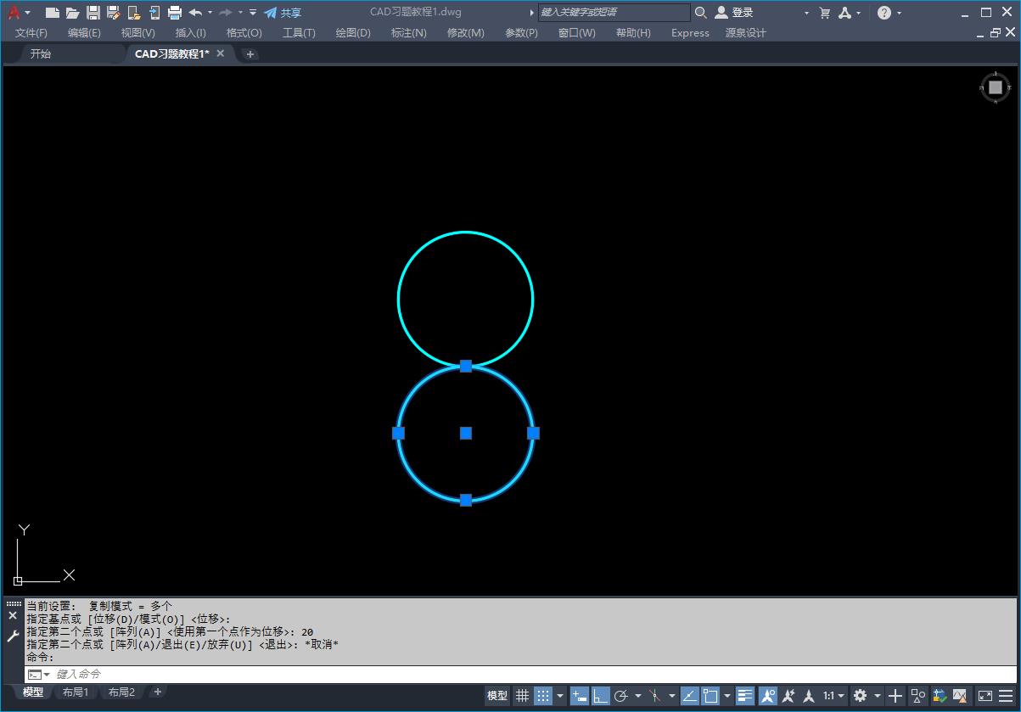This screenshot has height=712, width=1021.
Task: Click the 模型 status bar button
Action: [x=497, y=696]
